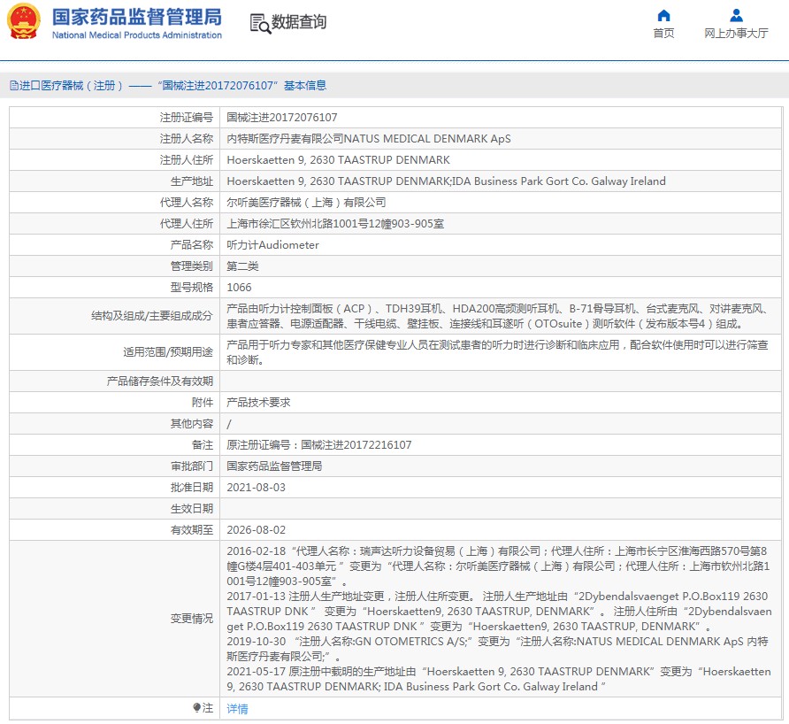This screenshot has height=724, width=789.
Task: Click the 注册人名称 row label
Action: point(187,138)
